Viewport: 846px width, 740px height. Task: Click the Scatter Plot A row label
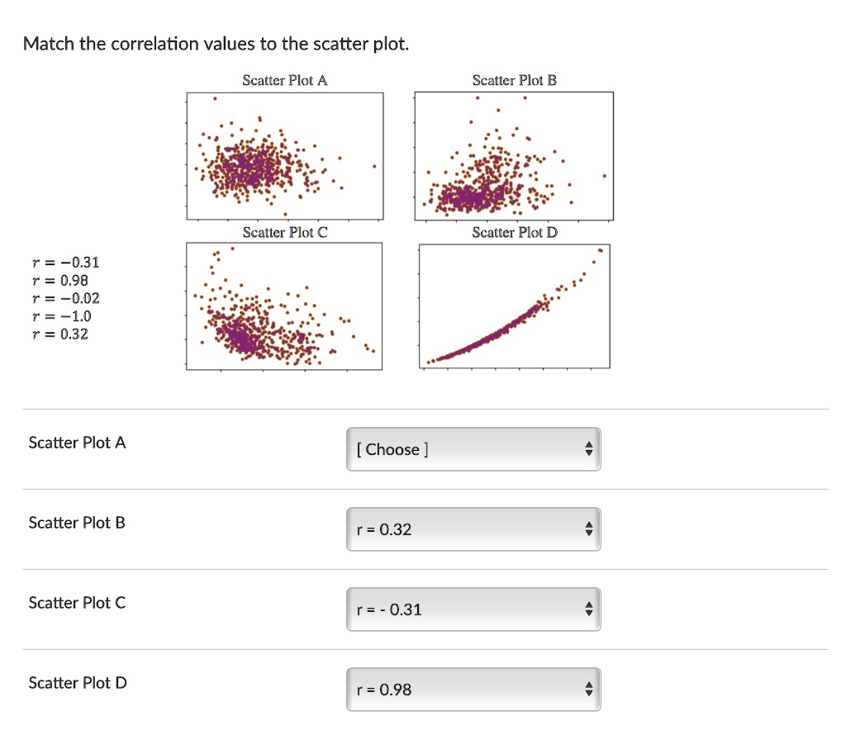[76, 443]
